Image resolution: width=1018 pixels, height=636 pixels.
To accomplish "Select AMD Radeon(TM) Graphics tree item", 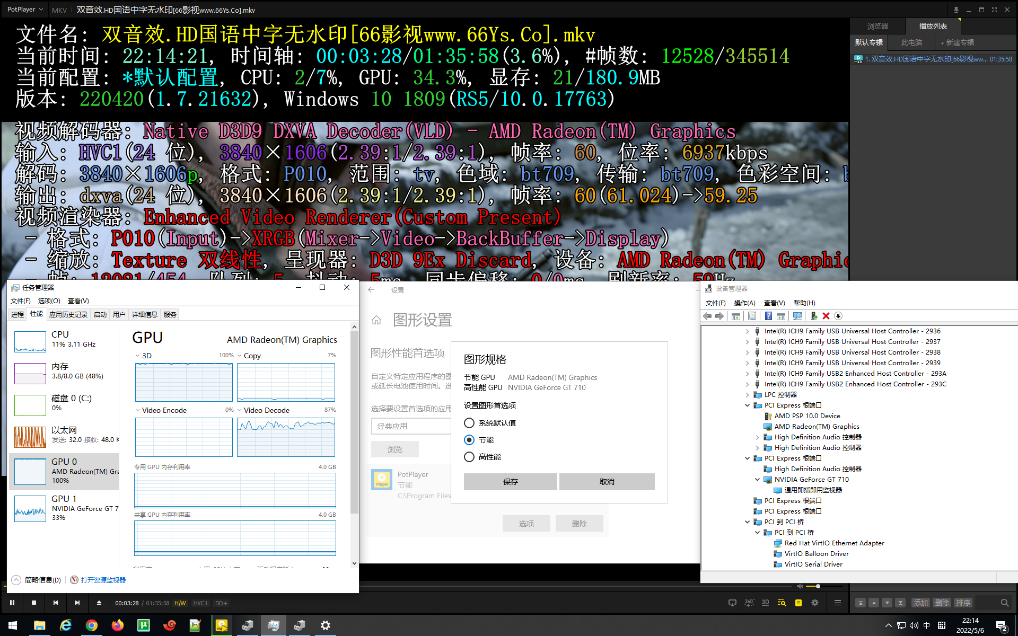I will pos(817,427).
